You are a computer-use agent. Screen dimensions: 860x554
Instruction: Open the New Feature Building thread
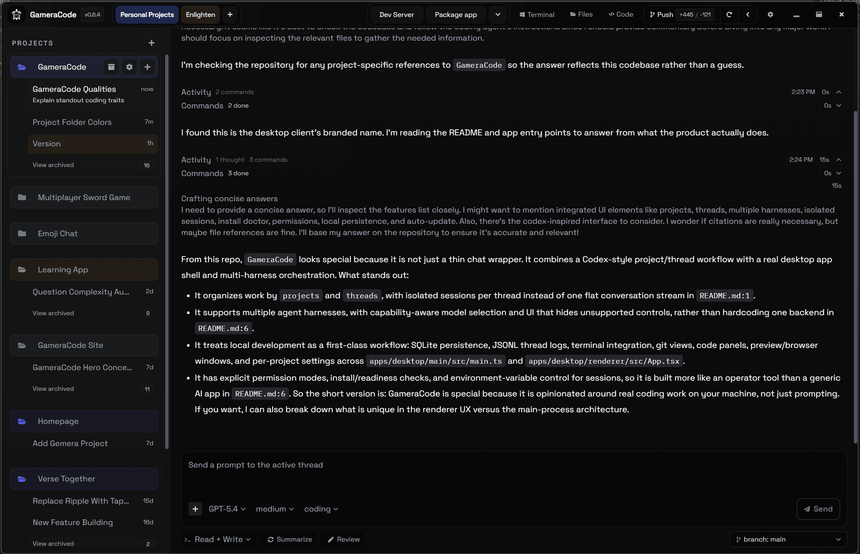click(93, 522)
